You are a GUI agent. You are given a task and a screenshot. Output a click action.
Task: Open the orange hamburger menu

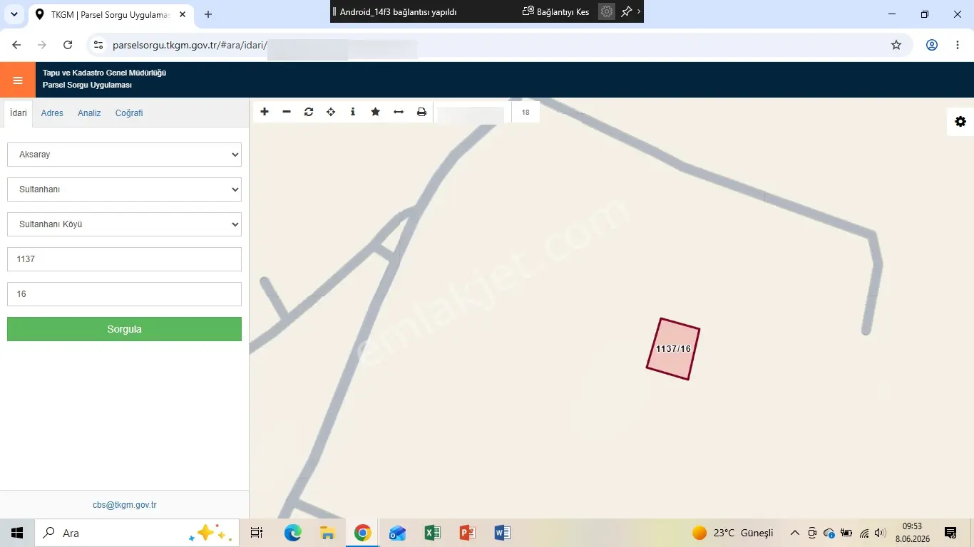pos(18,80)
